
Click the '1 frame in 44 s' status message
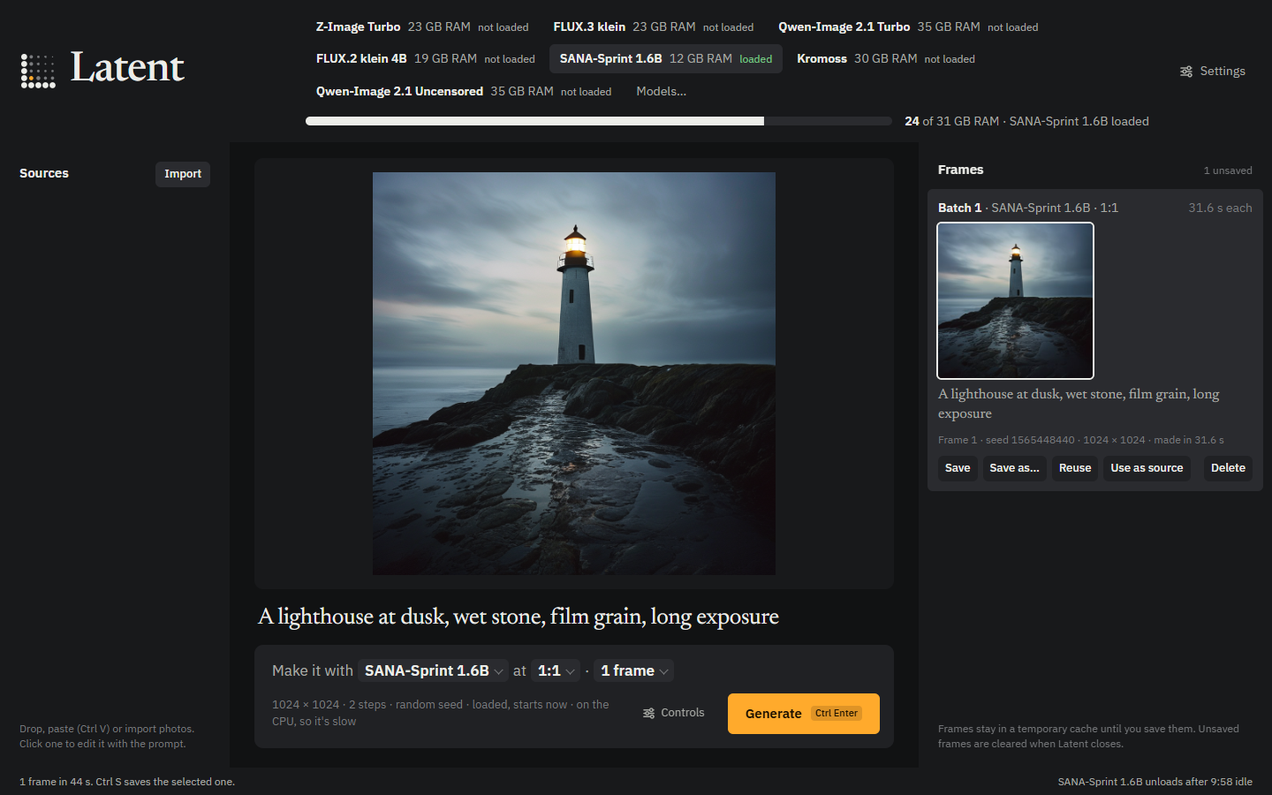127,782
